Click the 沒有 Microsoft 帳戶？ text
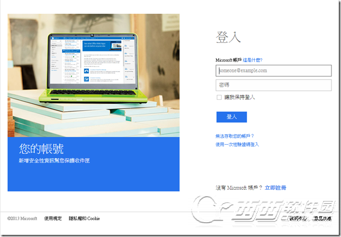 239,188
